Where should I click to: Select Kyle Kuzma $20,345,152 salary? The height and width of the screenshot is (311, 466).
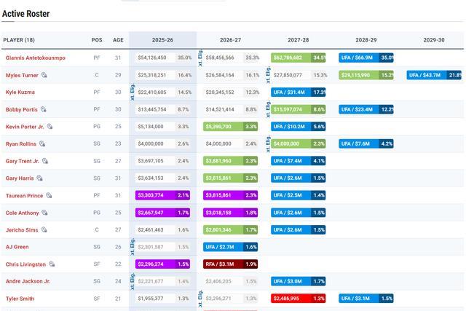click(220, 92)
